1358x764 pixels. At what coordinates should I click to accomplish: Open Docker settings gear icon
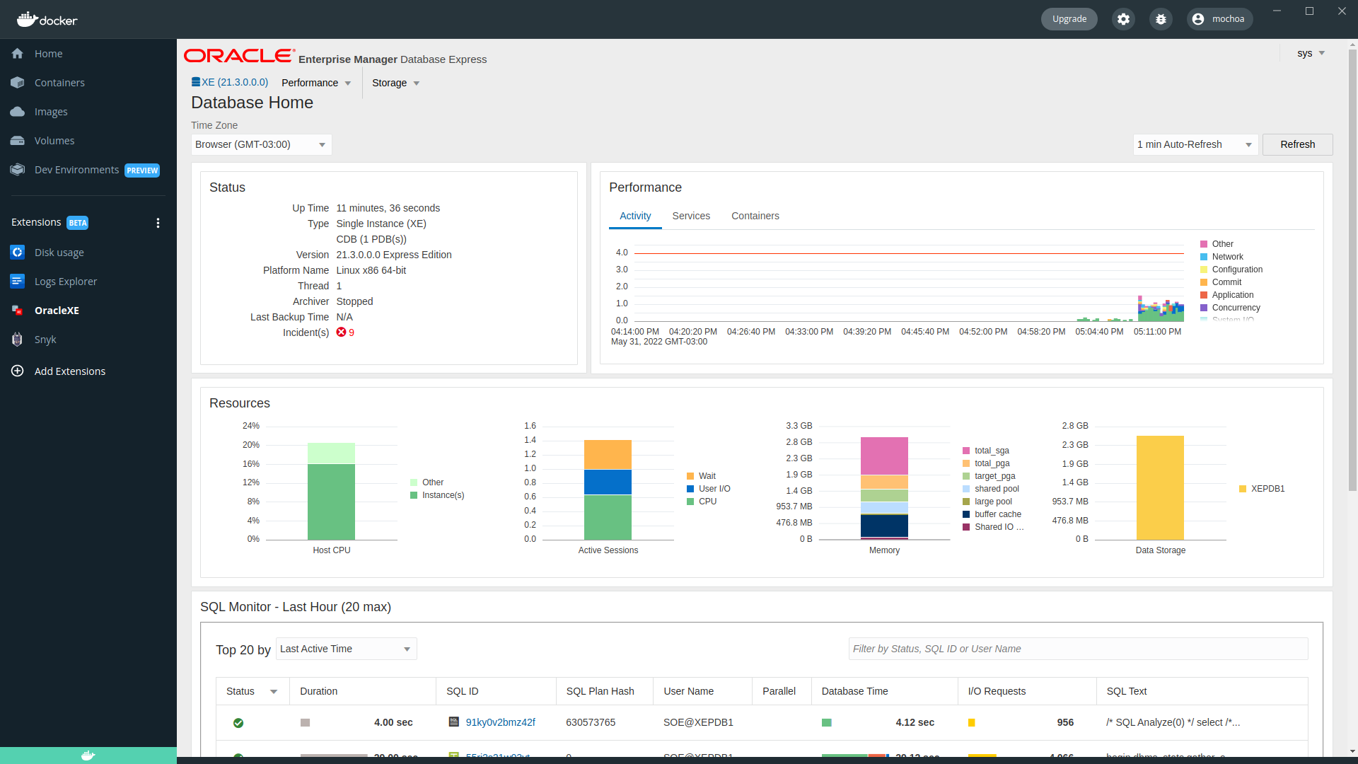[x=1123, y=19]
